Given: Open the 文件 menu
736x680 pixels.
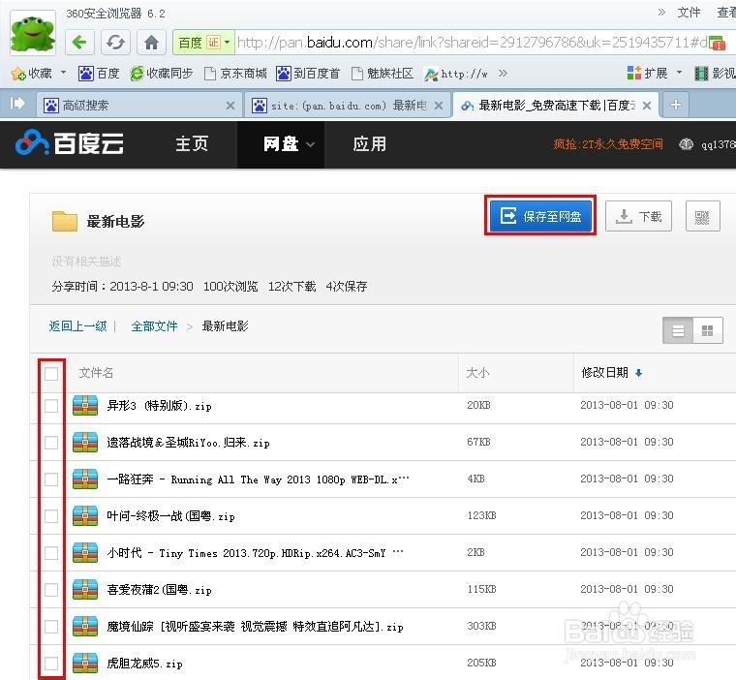Looking at the screenshot, I should pos(689,13).
